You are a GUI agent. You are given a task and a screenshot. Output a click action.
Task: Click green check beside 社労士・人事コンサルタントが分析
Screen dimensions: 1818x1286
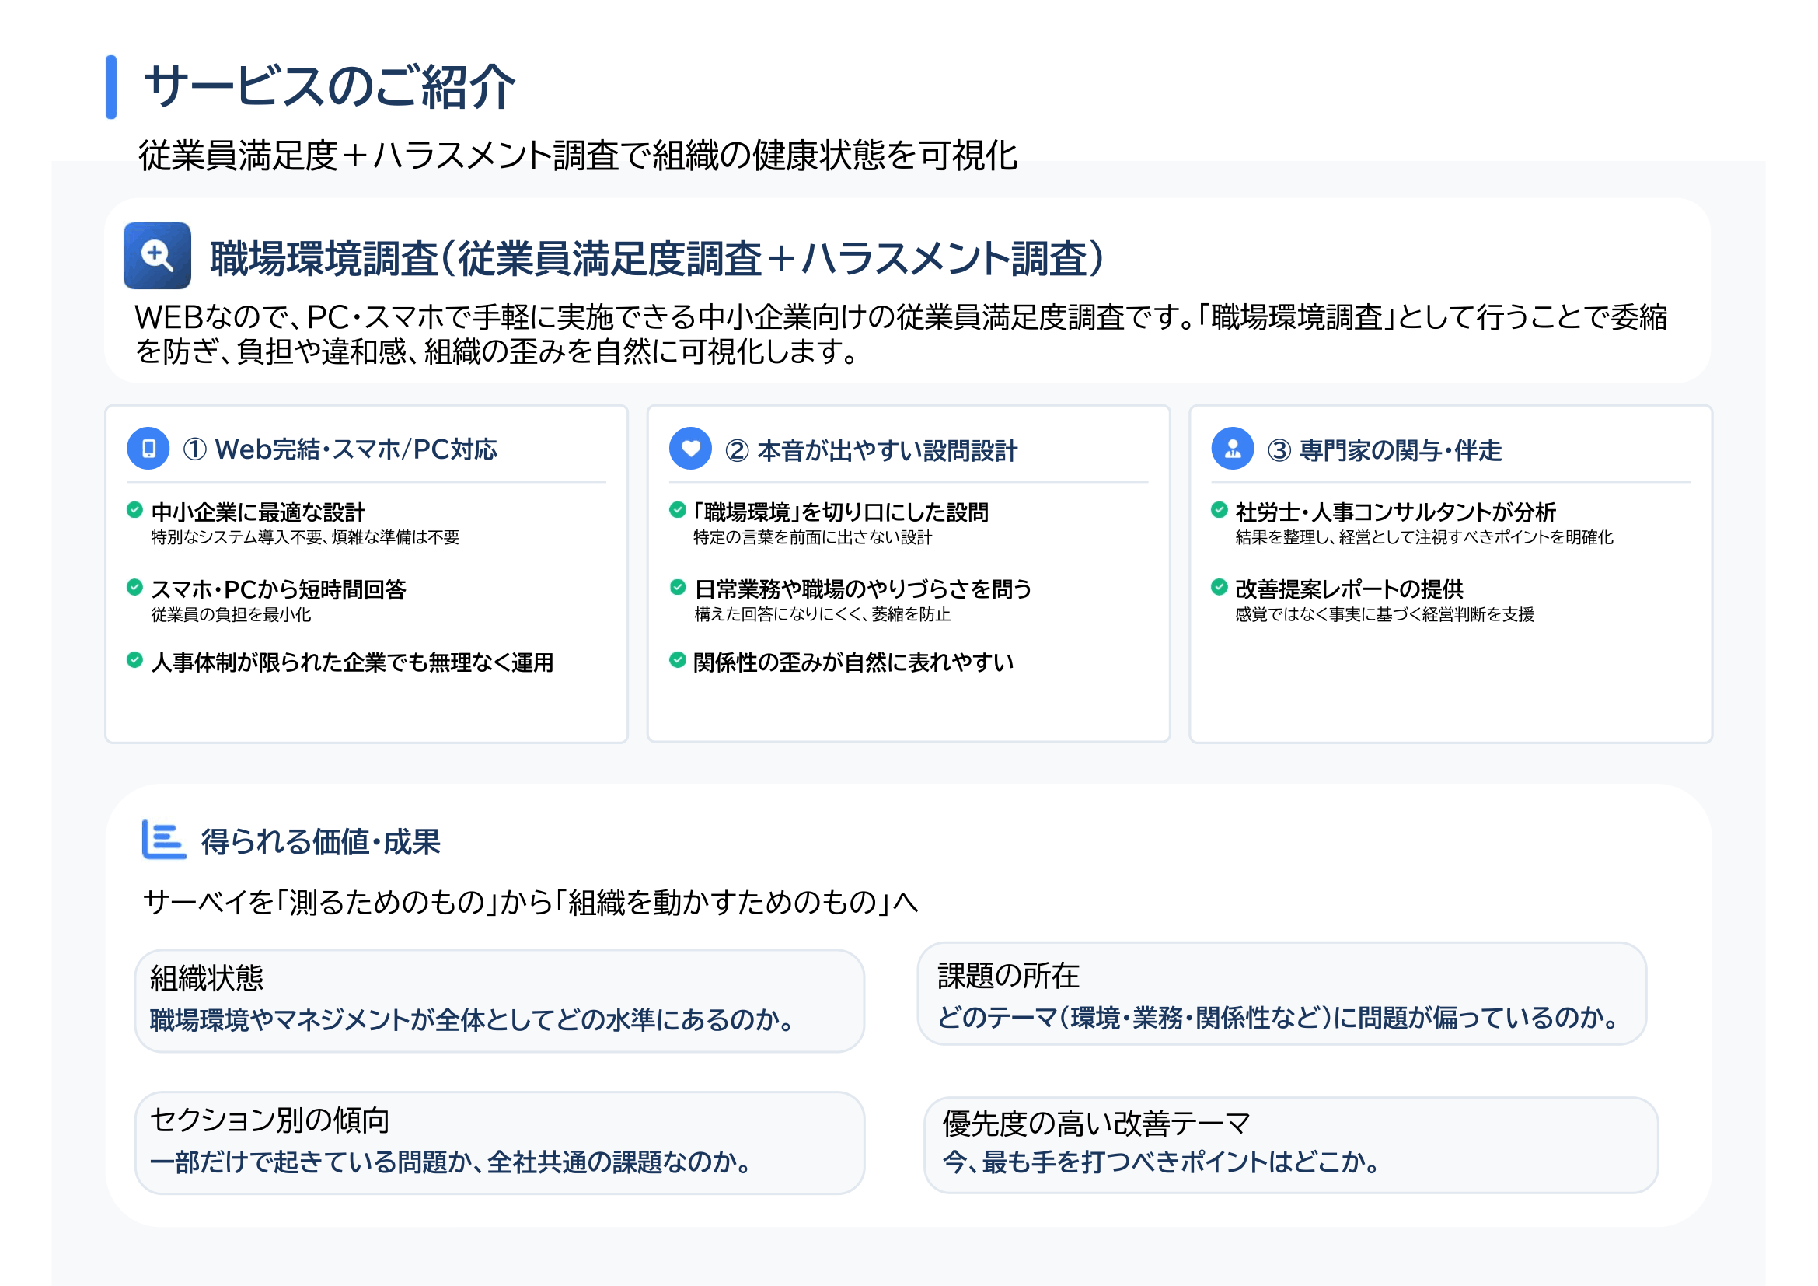(x=1219, y=510)
